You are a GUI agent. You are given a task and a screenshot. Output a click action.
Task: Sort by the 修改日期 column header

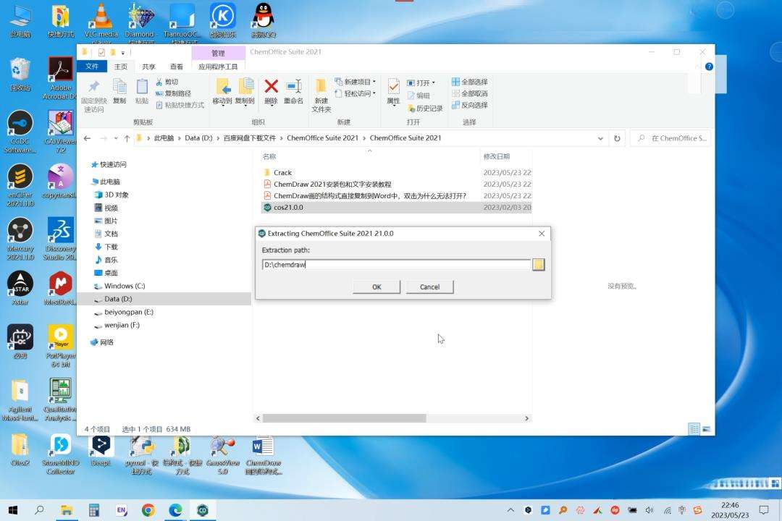tap(496, 156)
